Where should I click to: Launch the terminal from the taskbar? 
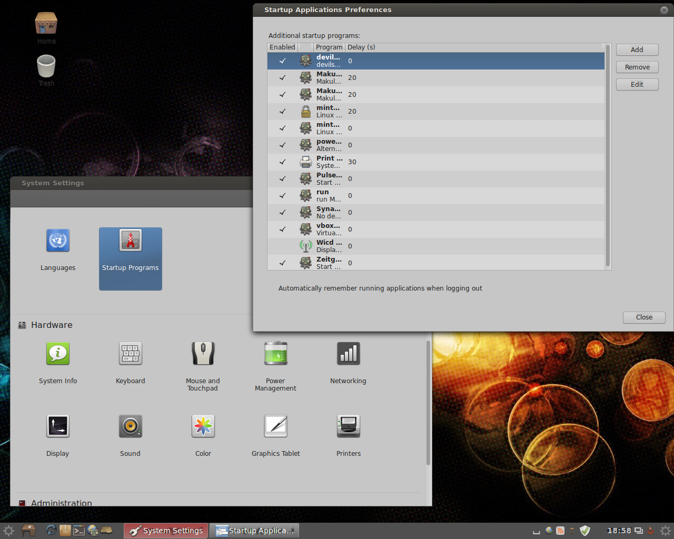[x=79, y=530]
